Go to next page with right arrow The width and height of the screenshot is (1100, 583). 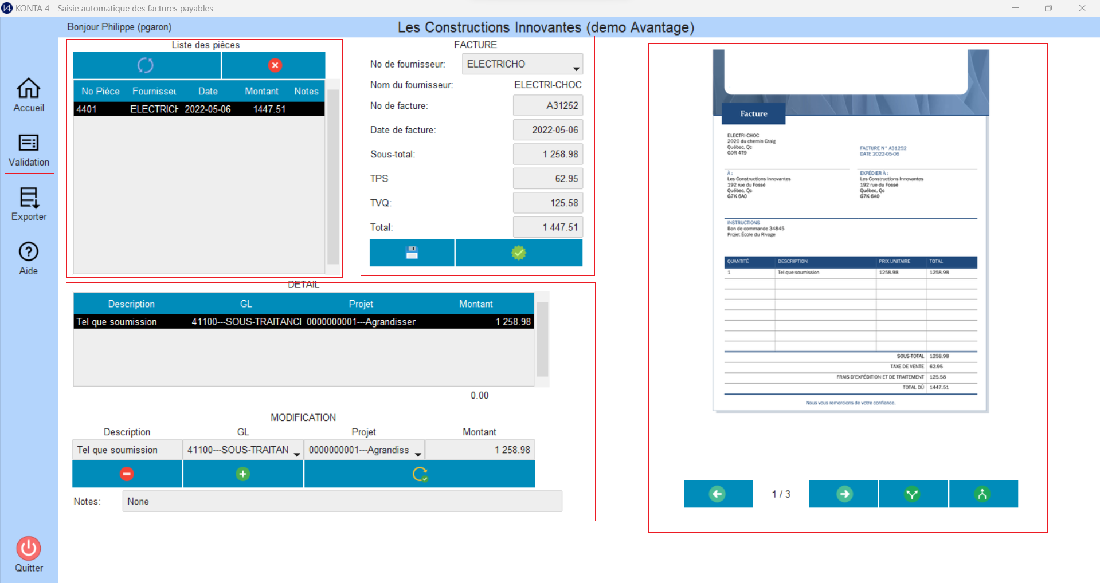[x=843, y=494]
